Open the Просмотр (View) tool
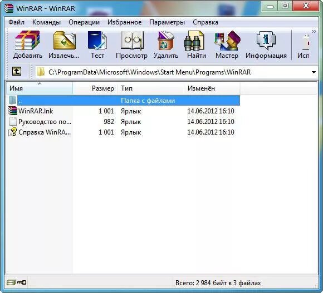 (131, 45)
